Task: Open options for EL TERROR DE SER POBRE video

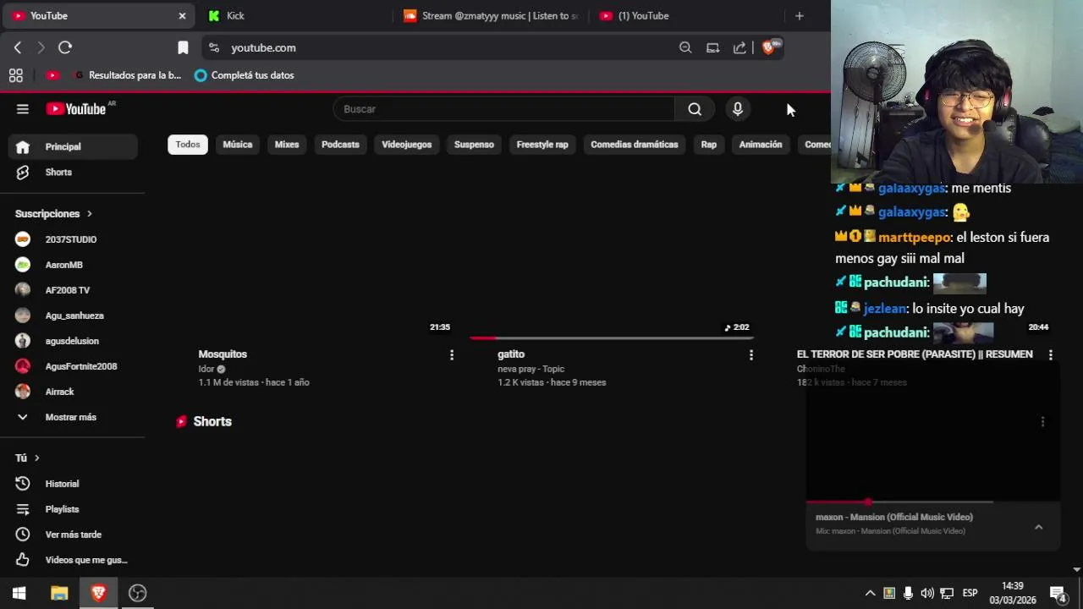Action: [1051, 355]
